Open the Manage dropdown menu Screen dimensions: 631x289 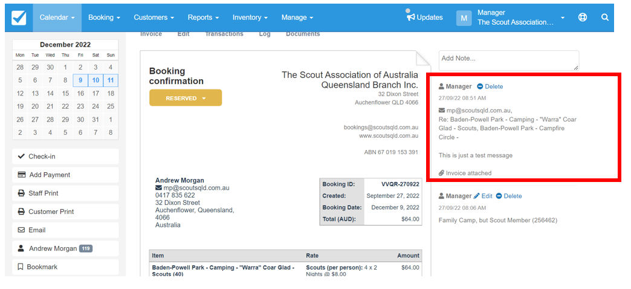click(x=297, y=18)
